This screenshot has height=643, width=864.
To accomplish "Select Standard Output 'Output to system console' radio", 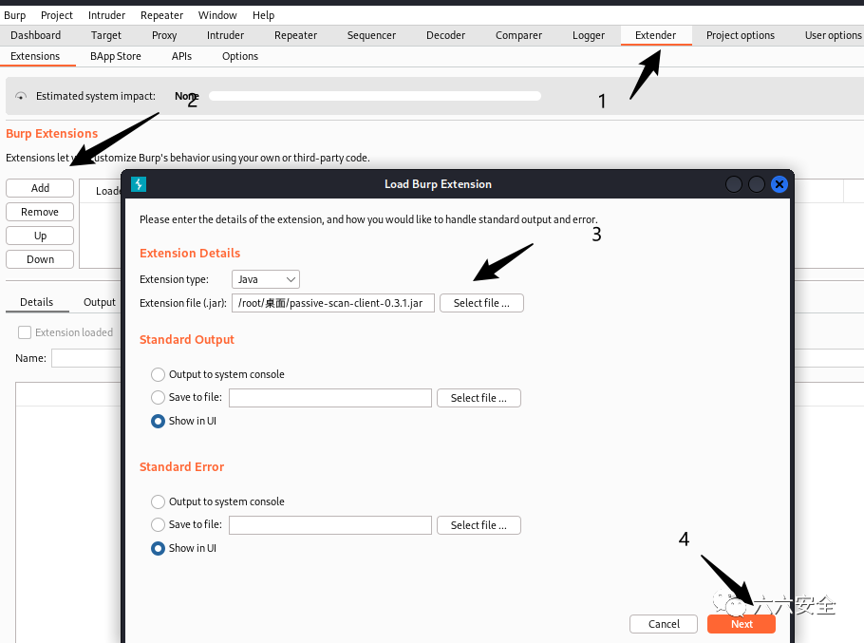I will [159, 374].
